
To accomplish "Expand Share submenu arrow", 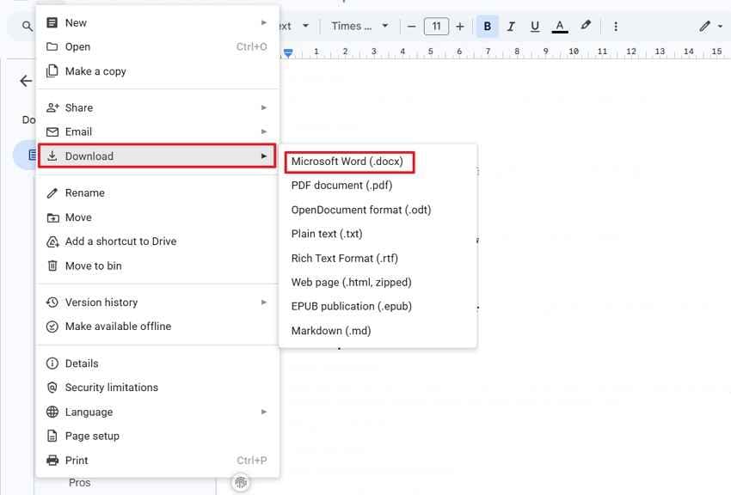I will pyautogui.click(x=264, y=107).
